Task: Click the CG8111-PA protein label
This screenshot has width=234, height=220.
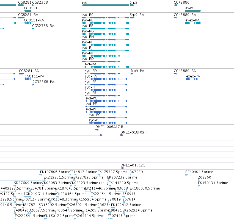Action: point(34,76)
